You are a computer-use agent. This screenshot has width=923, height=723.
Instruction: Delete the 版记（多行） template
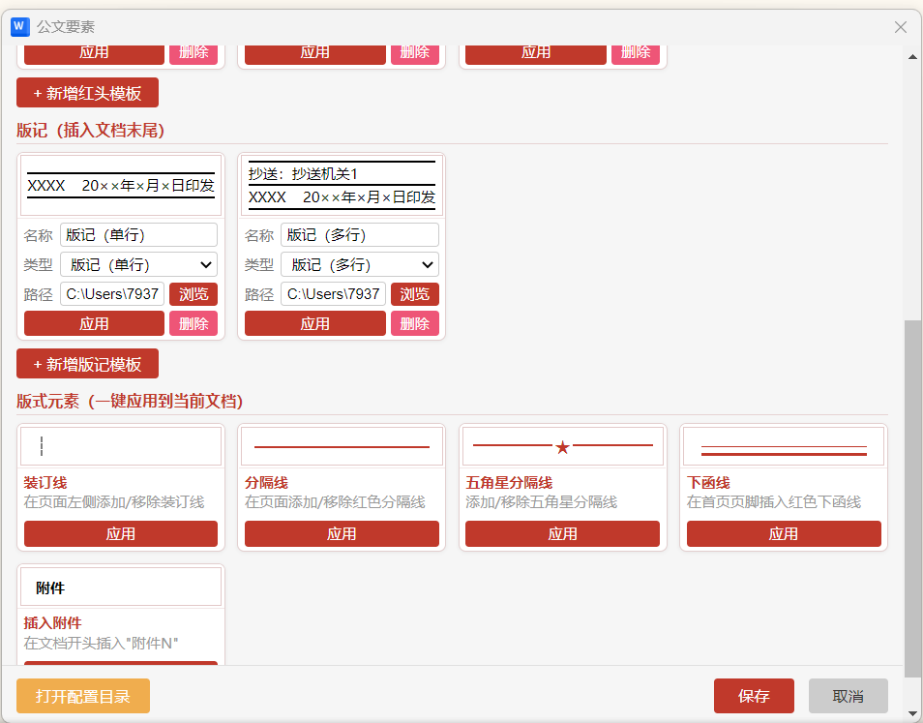point(414,323)
